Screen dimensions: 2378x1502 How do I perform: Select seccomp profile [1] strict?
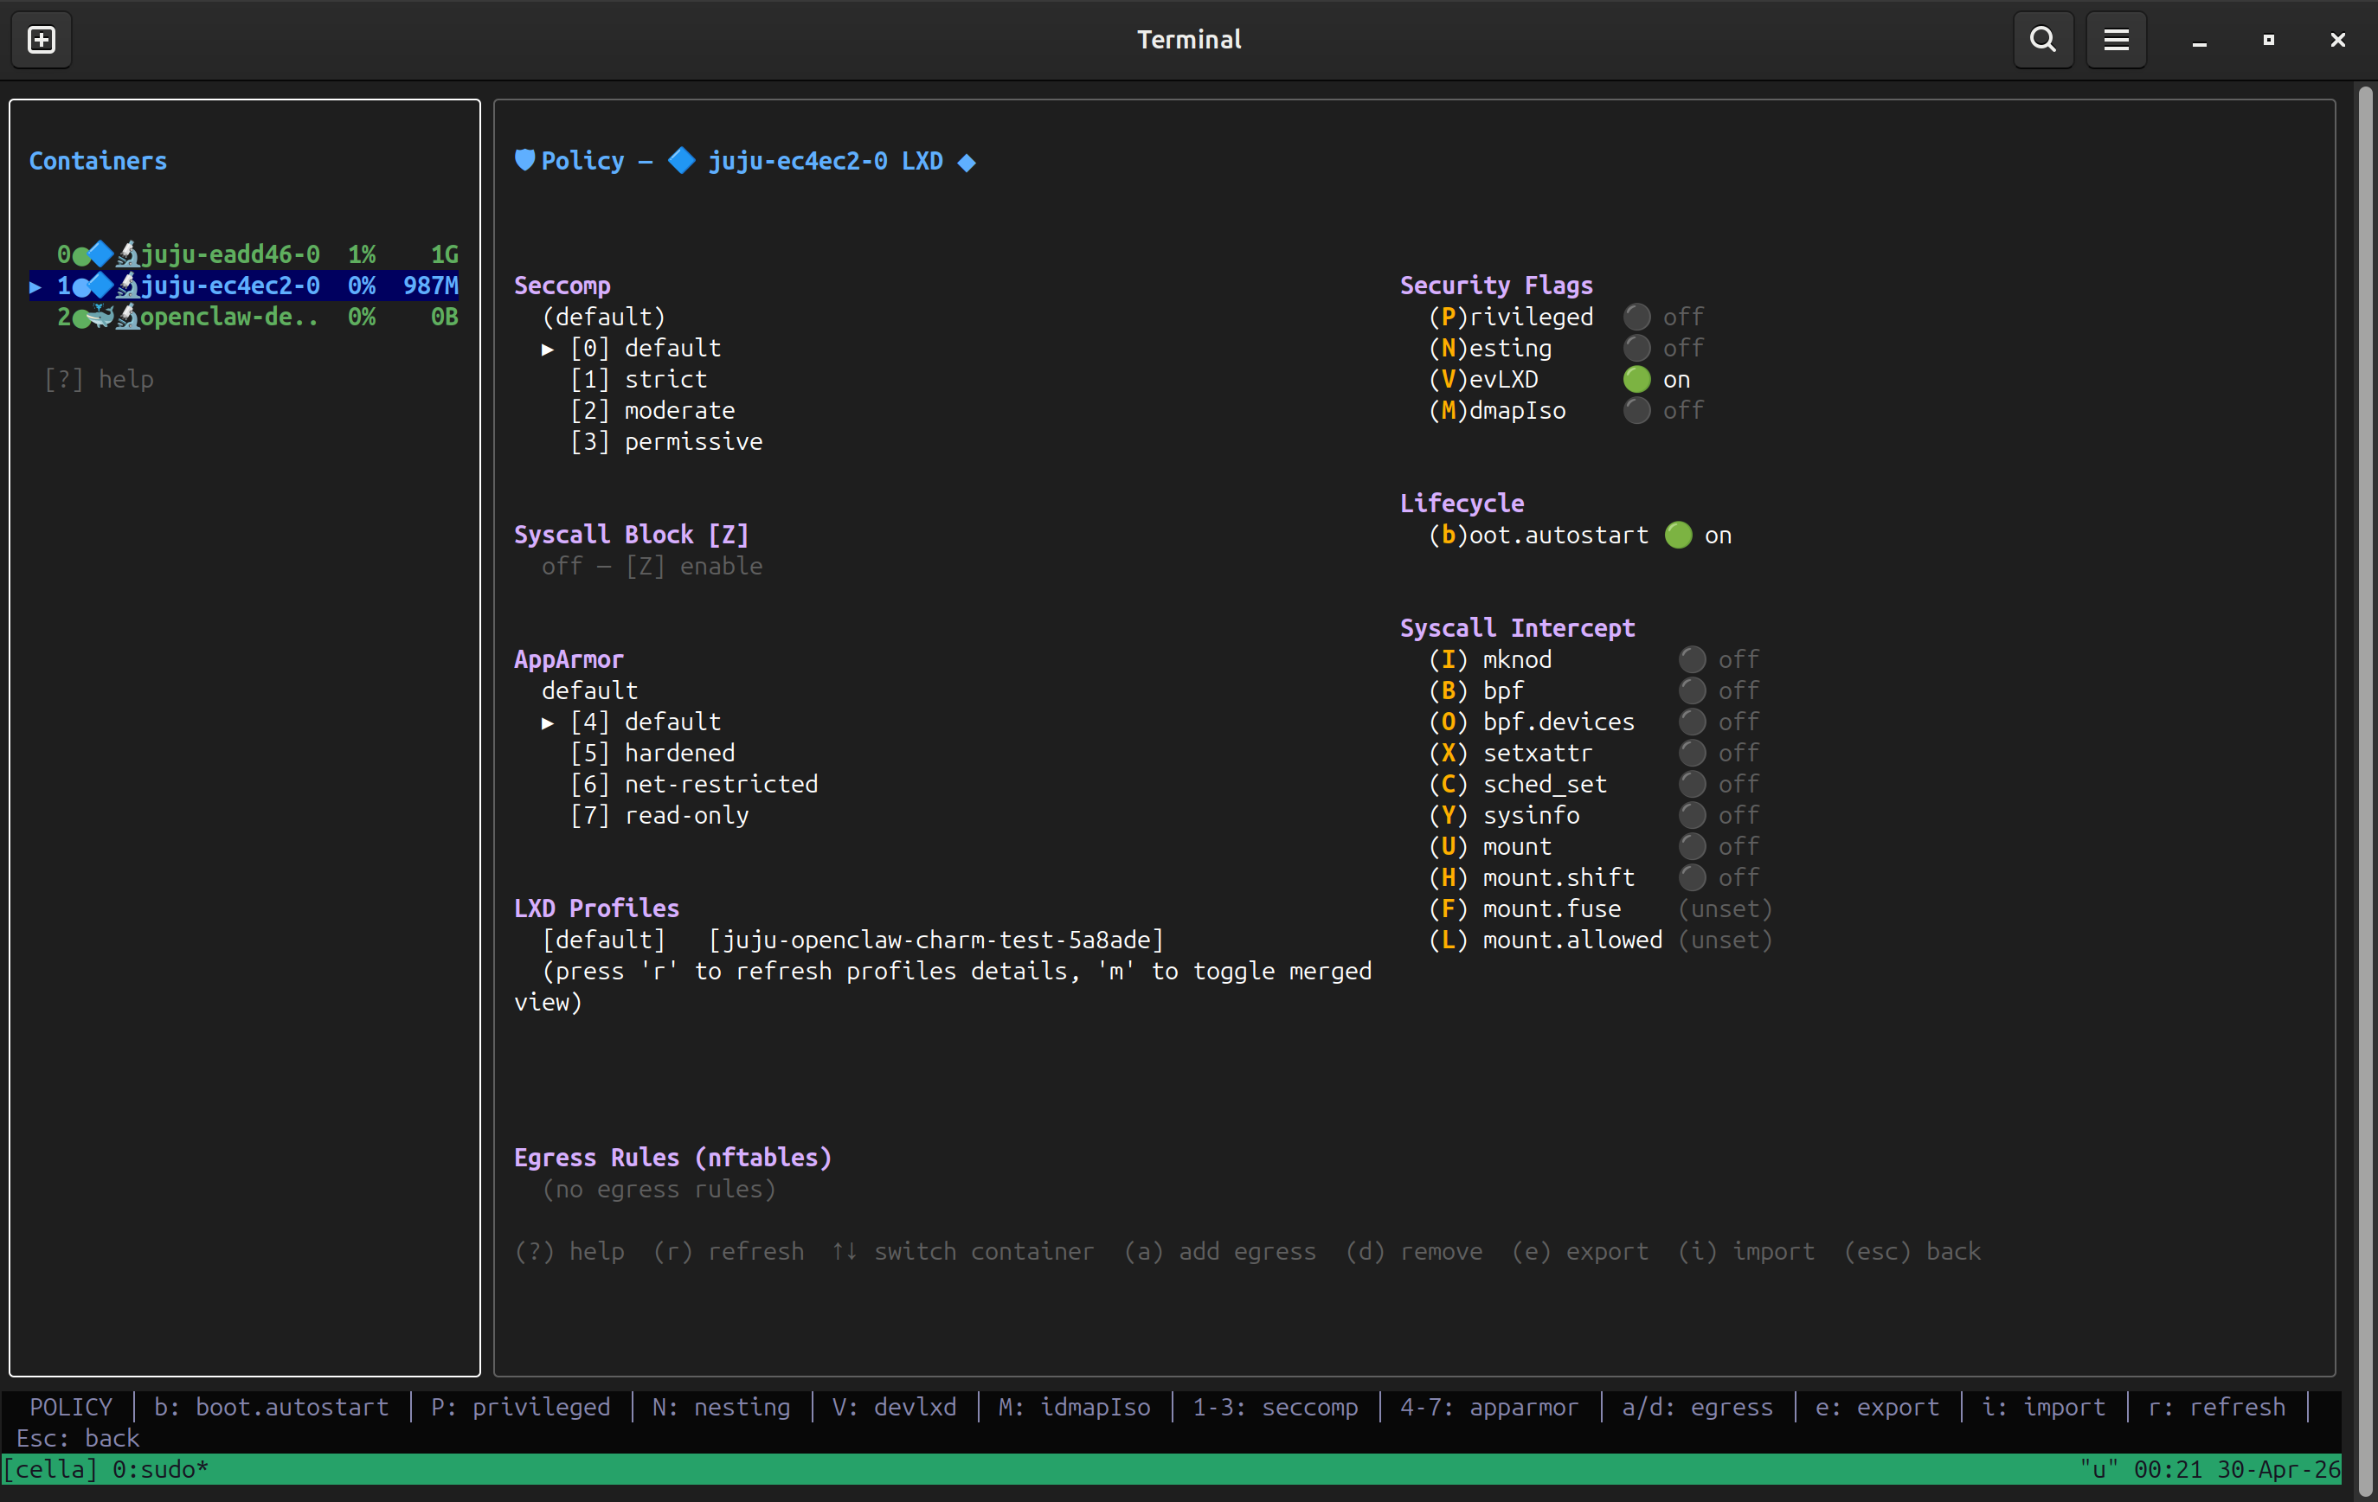tap(639, 380)
